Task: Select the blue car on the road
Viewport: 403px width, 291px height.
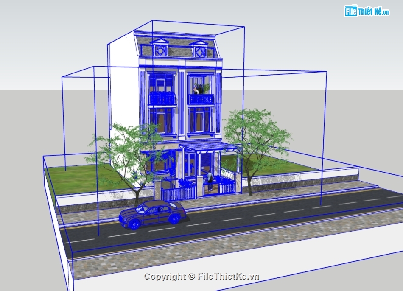Action: [x=152, y=215]
